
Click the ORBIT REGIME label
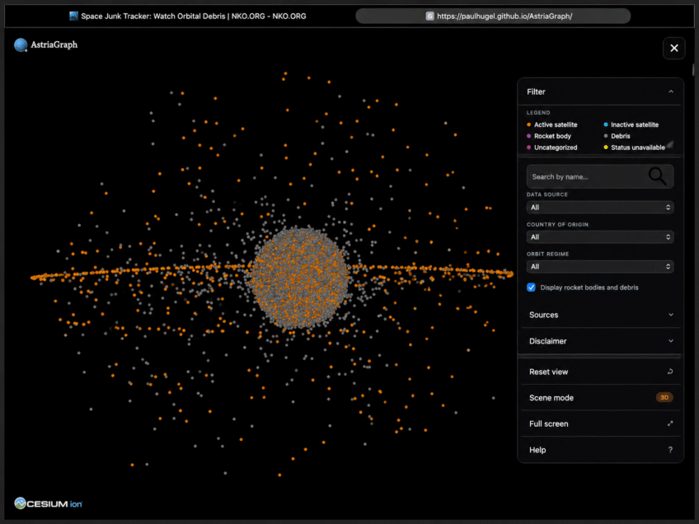tap(547, 254)
